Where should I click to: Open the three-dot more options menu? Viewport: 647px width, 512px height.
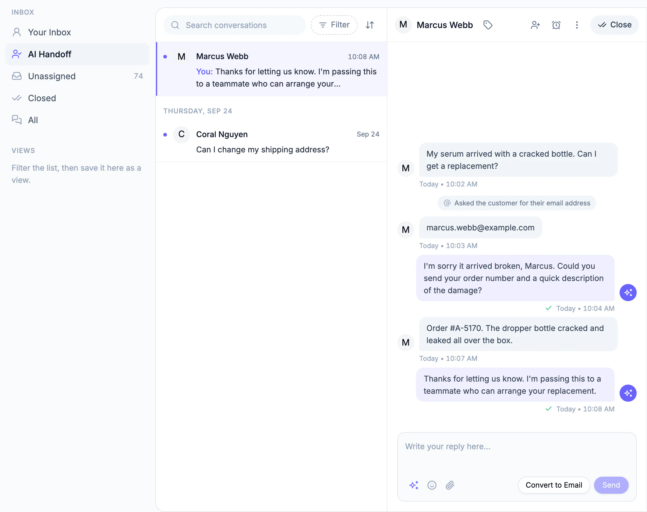pos(577,25)
